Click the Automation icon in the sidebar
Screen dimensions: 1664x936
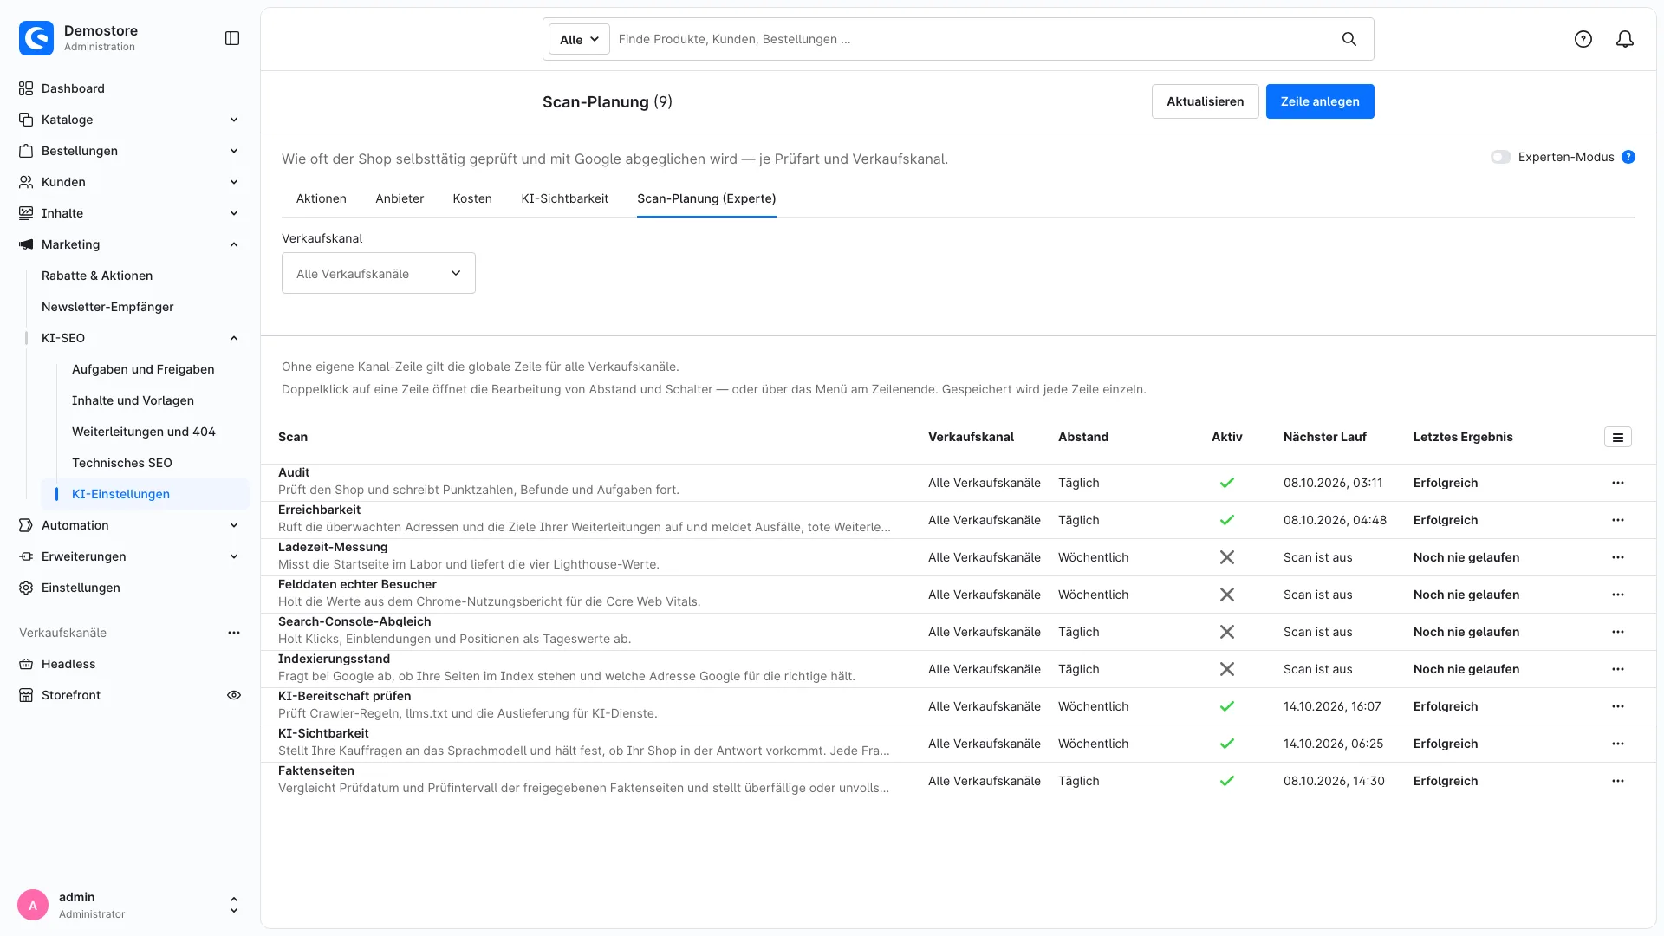tap(26, 525)
